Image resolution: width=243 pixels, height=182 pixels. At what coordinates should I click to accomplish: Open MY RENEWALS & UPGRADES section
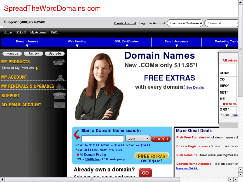tap(28, 86)
